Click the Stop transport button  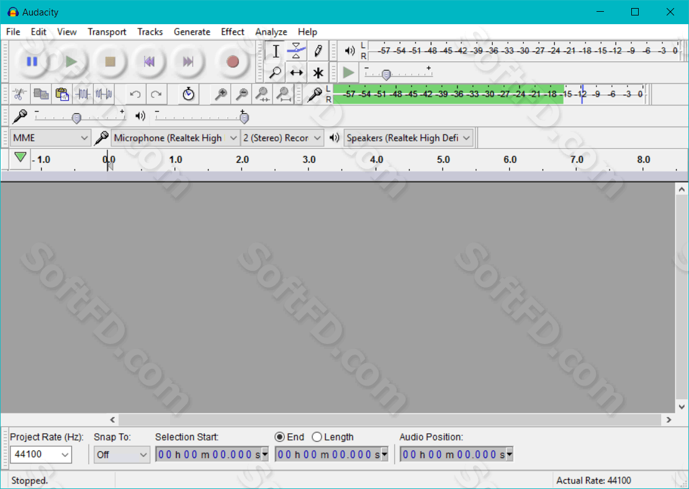click(110, 61)
